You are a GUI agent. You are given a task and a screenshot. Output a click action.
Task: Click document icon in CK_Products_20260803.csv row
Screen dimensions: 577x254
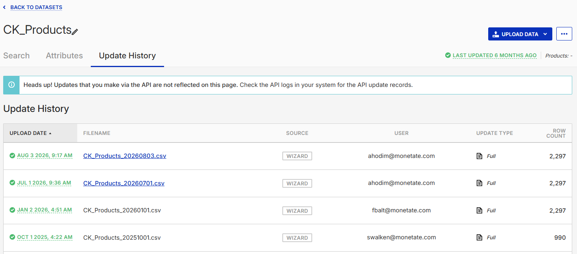point(479,156)
